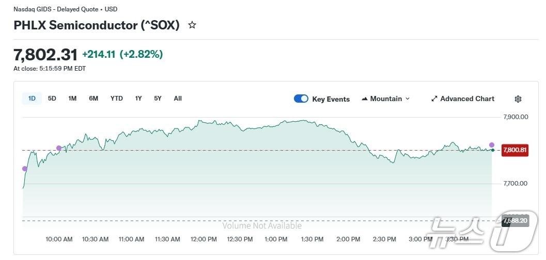
Task: Select the 1M time range
Action: pyautogui.click(x=72, y=99)
